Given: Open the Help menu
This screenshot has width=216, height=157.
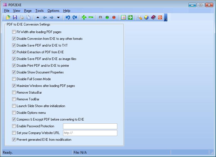Looking at the screenshot, I should (x=67, y=11).
